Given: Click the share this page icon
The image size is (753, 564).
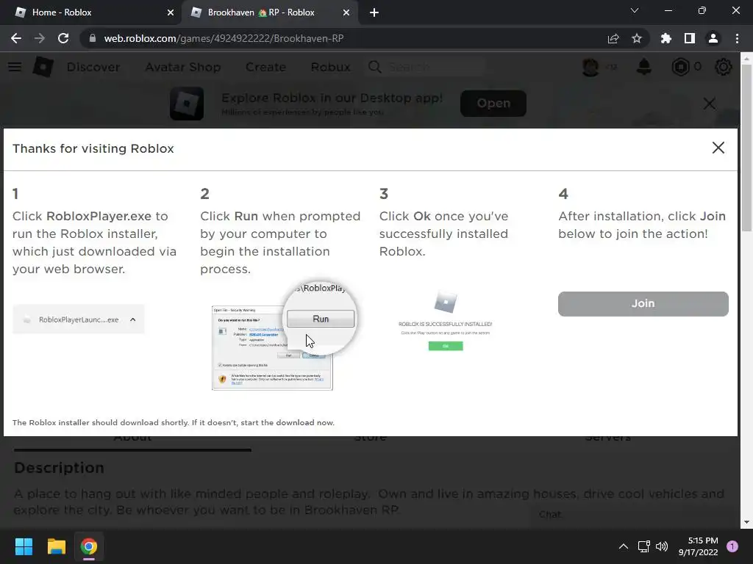Looking at the screenshot, I should [x=613, y=38].
